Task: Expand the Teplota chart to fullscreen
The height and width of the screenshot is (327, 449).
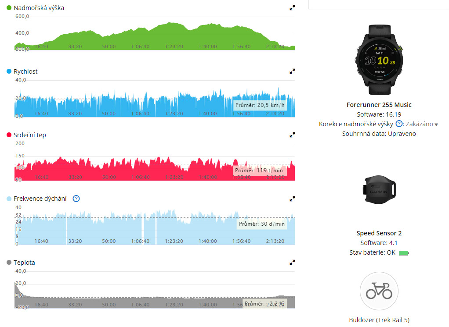Action: point(292,263)
